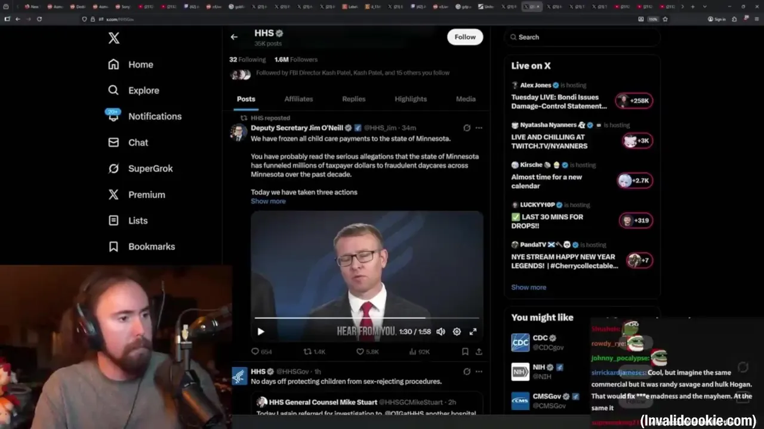
Task: Reload page with browser refresh button
Action: 39,19
